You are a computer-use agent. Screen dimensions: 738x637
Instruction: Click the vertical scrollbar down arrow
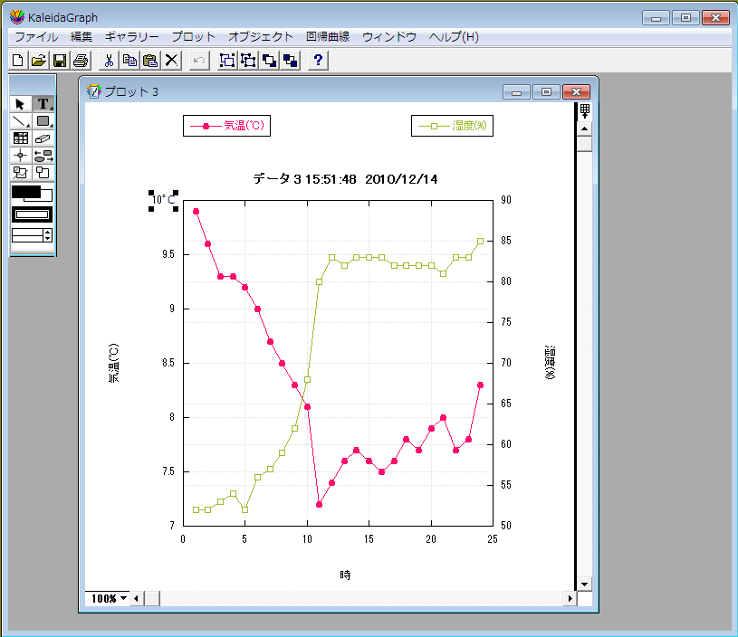(x=585, y=585)
